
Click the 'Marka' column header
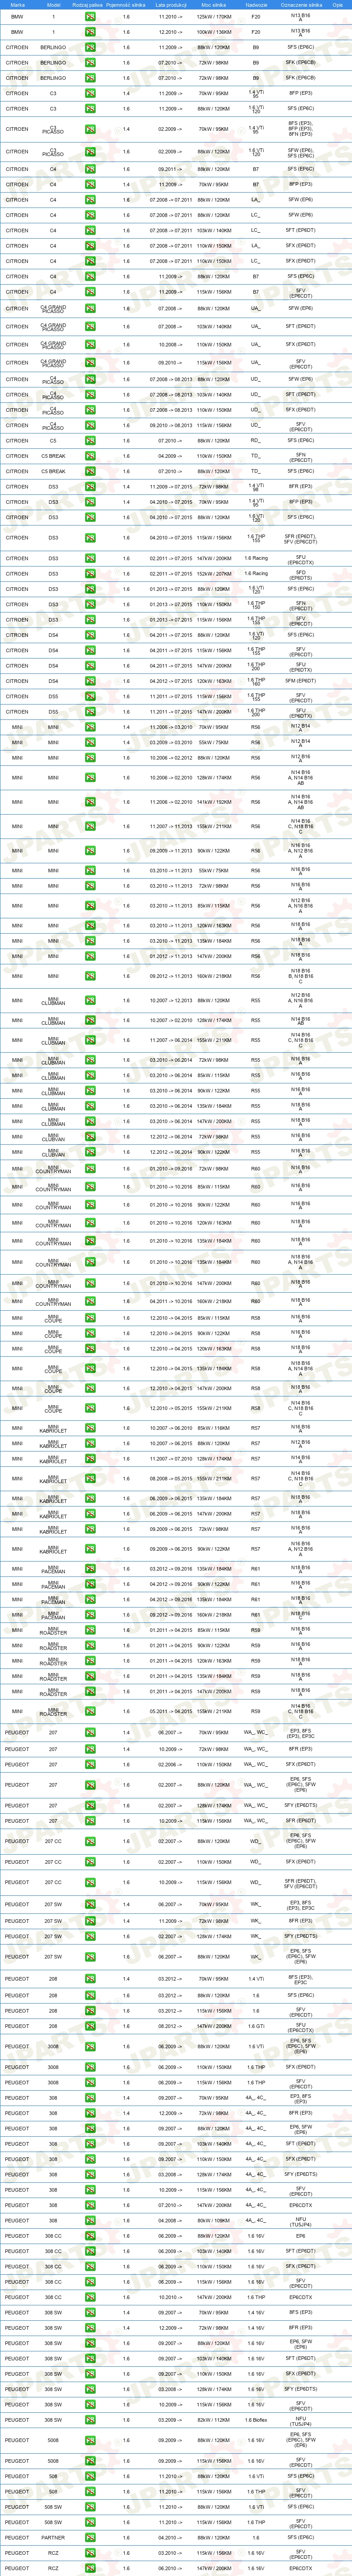click(x=17, y=5)
